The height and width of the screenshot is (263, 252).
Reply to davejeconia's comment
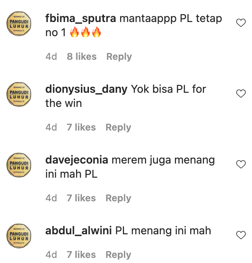(x=119, y=198)
